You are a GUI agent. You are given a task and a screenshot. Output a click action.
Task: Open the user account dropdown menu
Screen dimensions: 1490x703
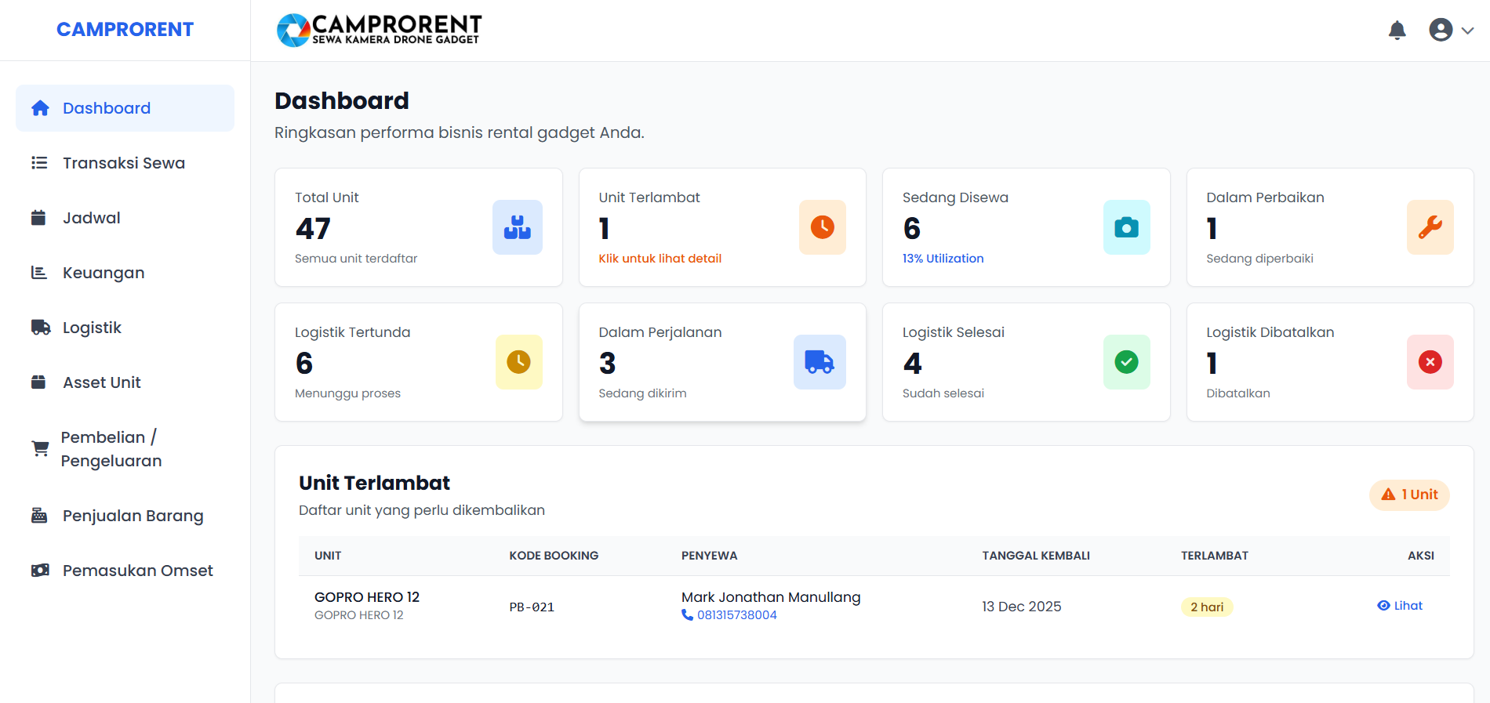pos(1451,31)
